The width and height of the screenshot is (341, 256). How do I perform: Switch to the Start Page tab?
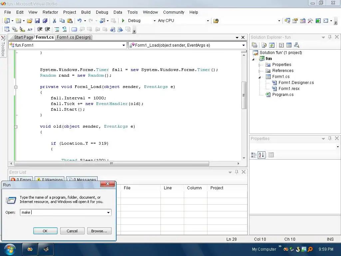pos(24,37)
